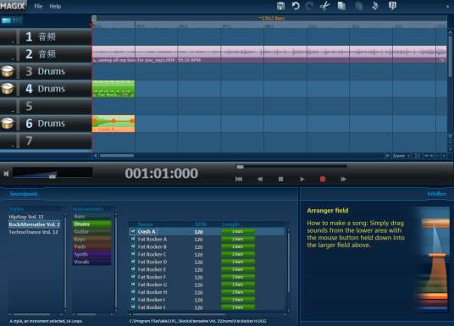Image resolution: width=454 pixels, height=326 pixels.
Task: Click the undo arrow icon
Action: (x=296, y=6)
